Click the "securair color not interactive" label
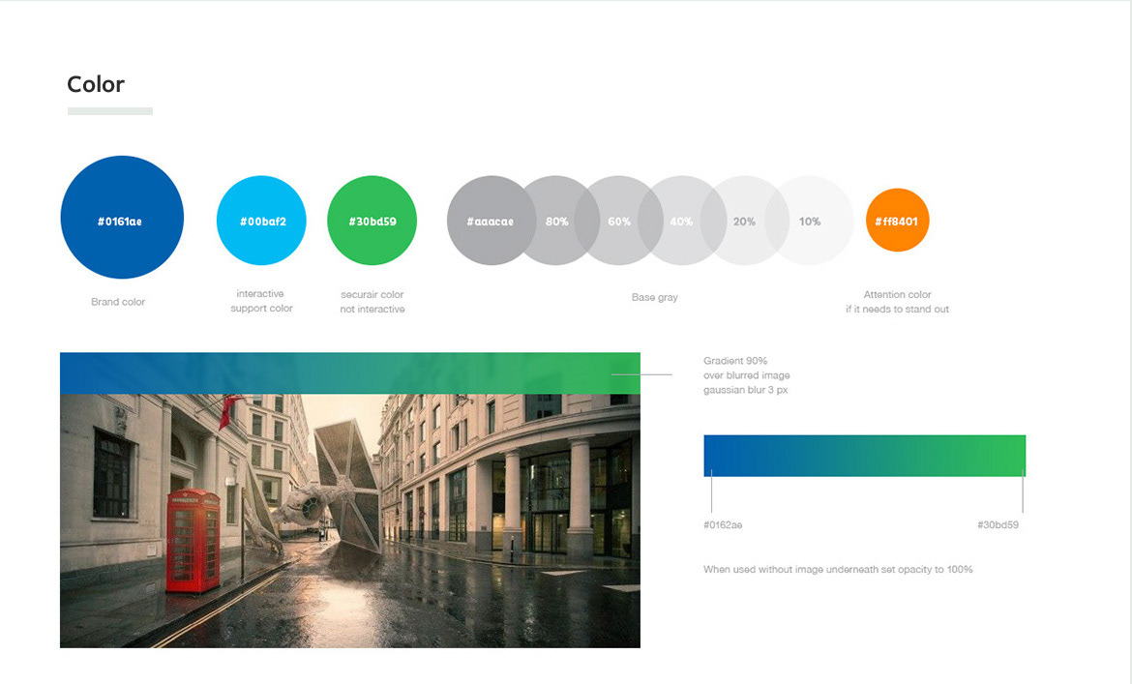 372,302
